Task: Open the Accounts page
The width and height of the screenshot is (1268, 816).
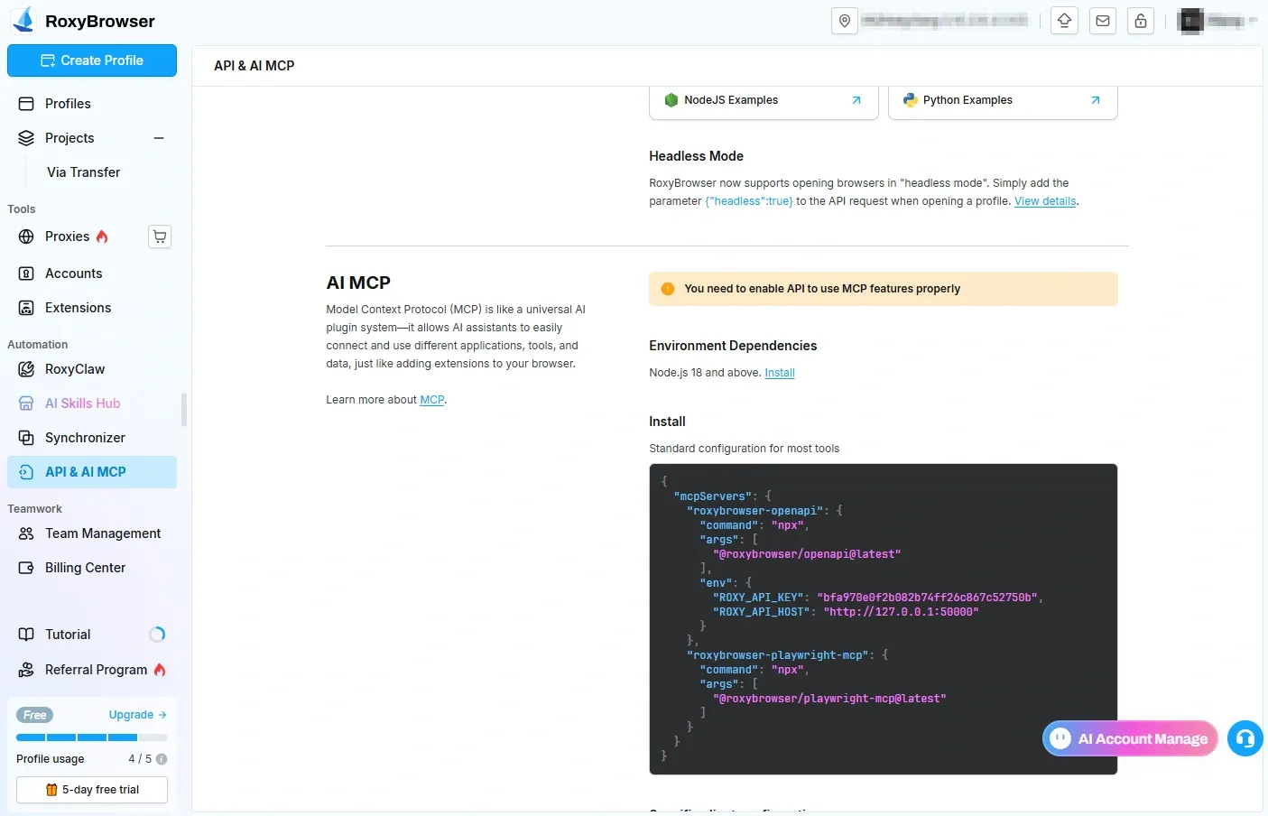Action: click(92, 274)
